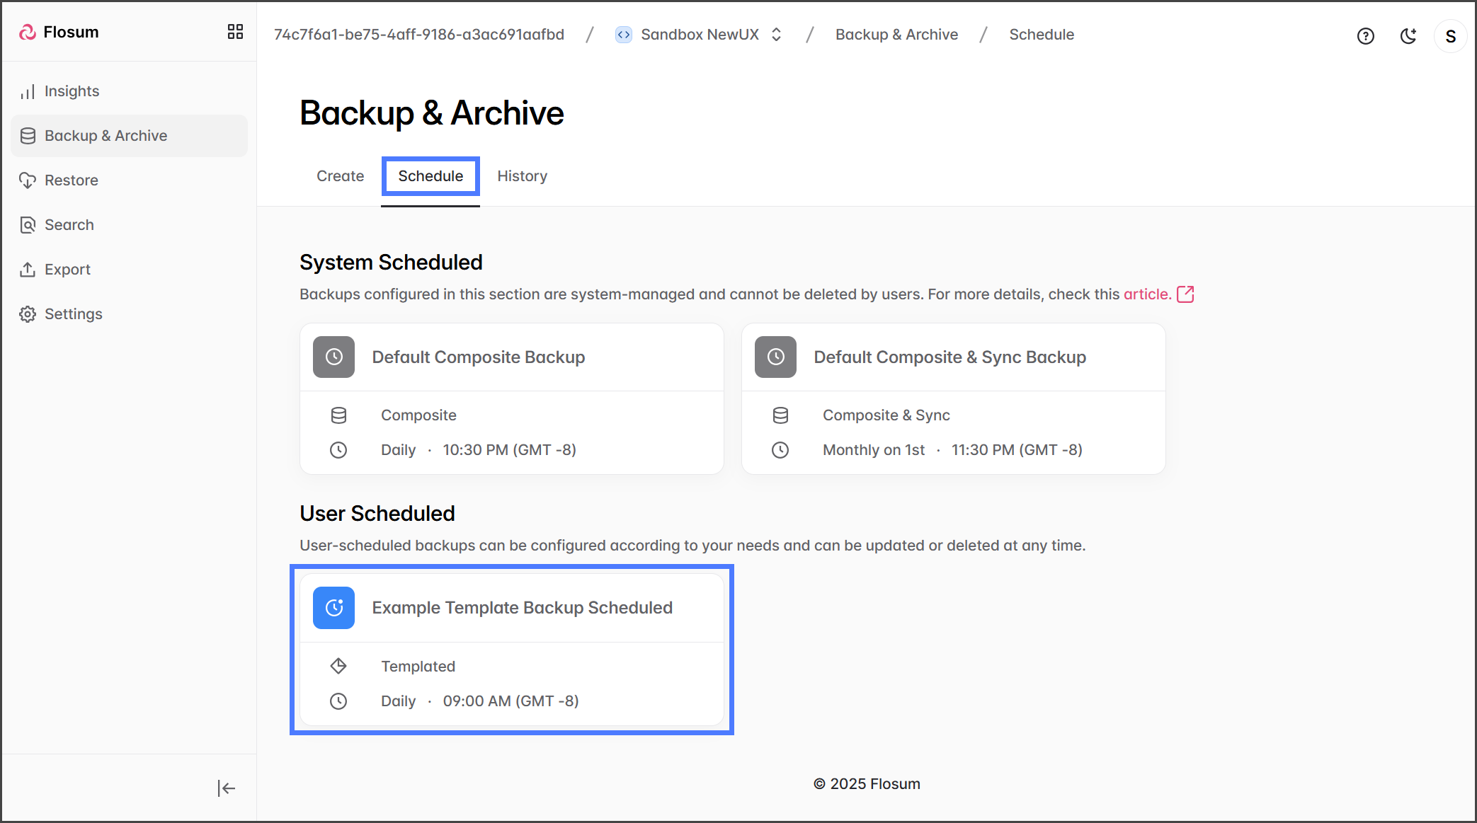Viewport: 1477px width, 823px height.
Task: Click the help question mark icon
Action: pos(1365,36)
